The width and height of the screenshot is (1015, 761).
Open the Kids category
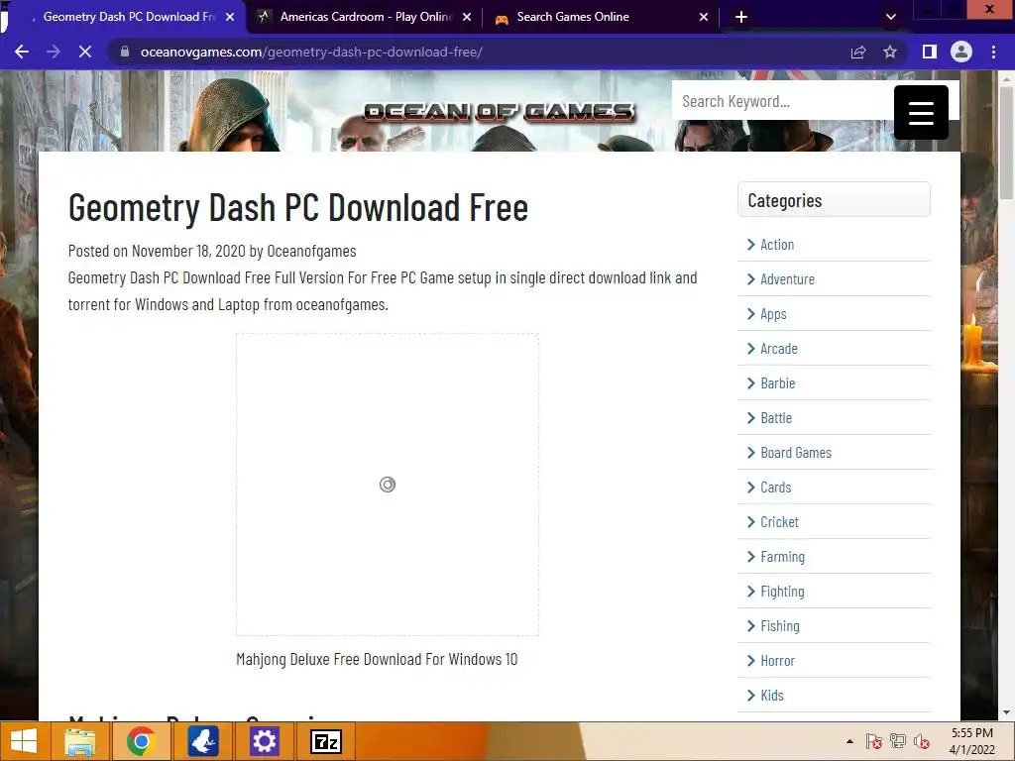point(771,696)
